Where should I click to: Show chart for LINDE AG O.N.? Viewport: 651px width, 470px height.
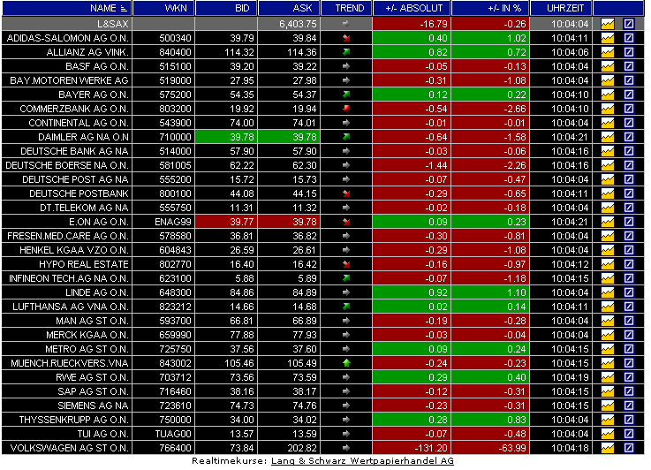click(608, 292)
